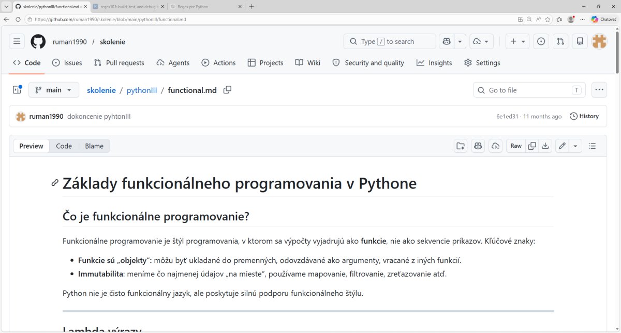Expand the main branch selector dropdown
The height and width of the screenshot is (333, 621).
click(54, 90)
